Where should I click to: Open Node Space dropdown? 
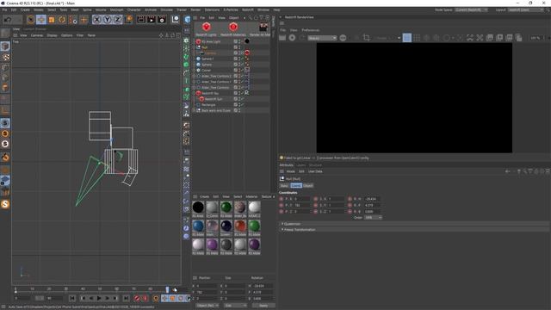pos(472,9)
